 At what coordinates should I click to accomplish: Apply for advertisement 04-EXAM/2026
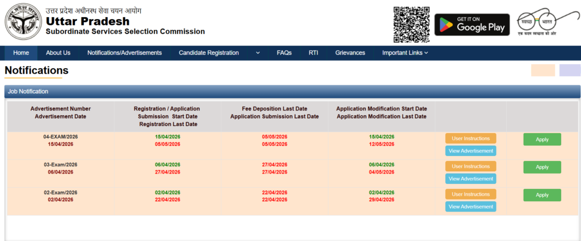point(542,139)
